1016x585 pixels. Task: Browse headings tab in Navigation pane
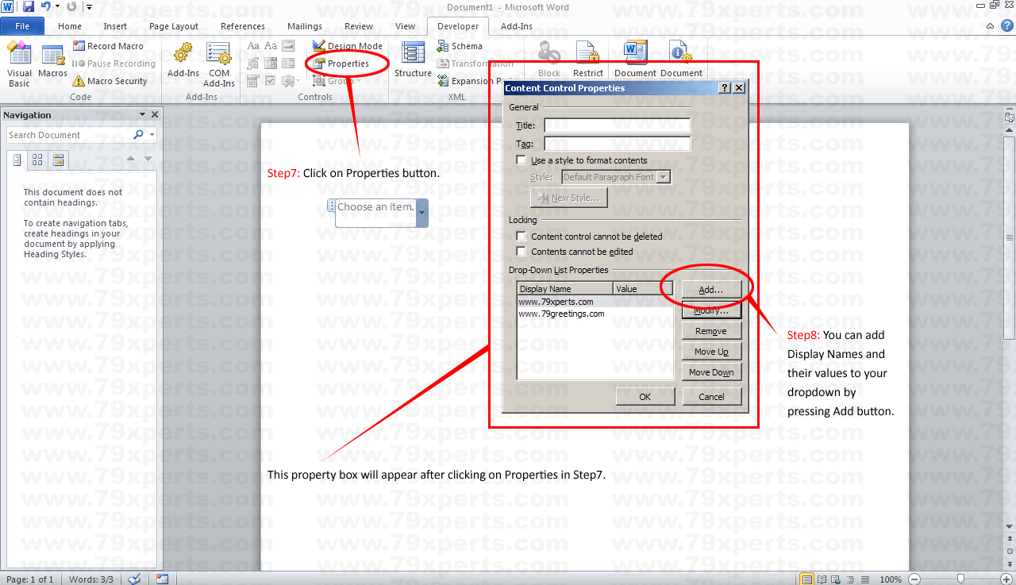tap(17, 160)
